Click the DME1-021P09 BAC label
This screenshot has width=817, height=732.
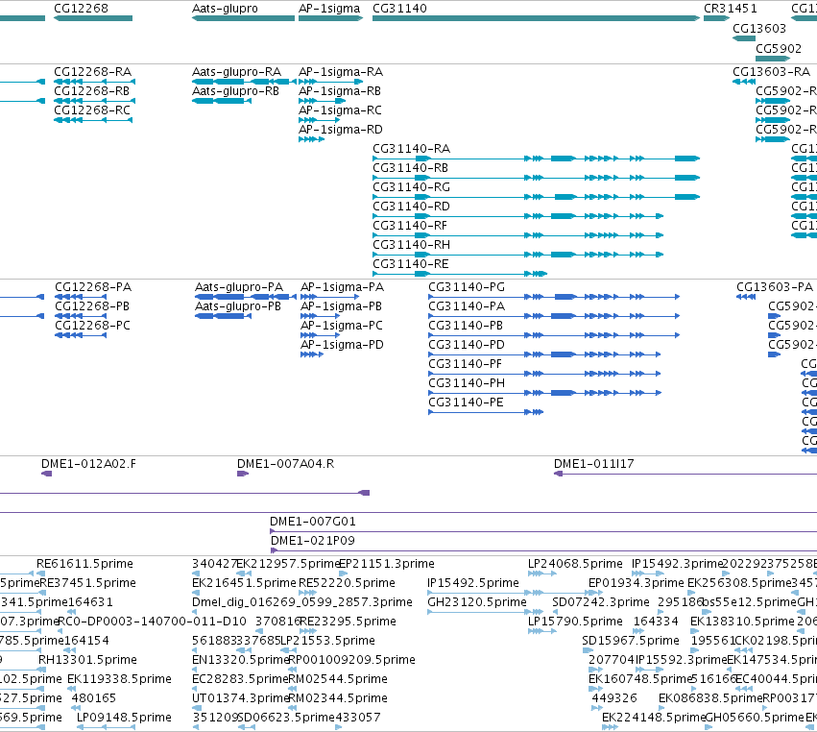(x=313, y=541)
